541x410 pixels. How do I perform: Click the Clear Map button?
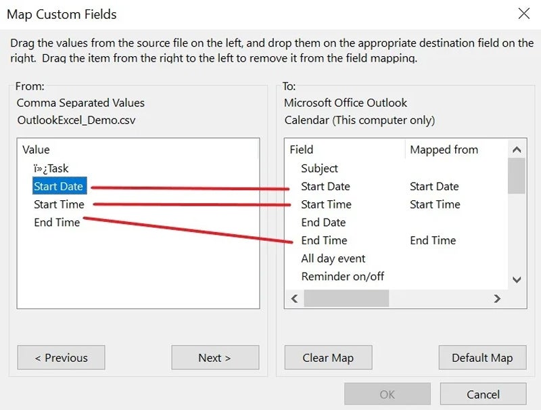coord(328,357)
